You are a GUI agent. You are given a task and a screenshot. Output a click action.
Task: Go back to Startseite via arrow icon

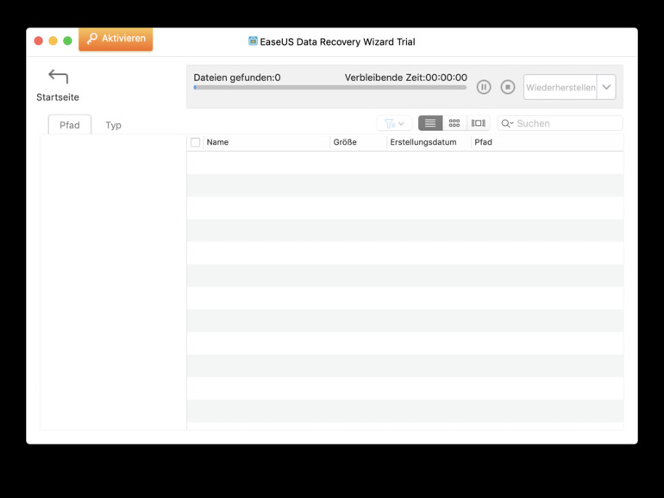pos(58,76)
